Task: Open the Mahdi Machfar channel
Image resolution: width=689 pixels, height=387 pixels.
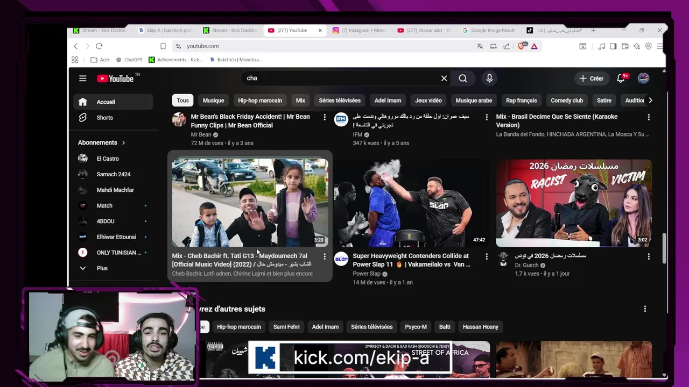Action: click(113, 190)
